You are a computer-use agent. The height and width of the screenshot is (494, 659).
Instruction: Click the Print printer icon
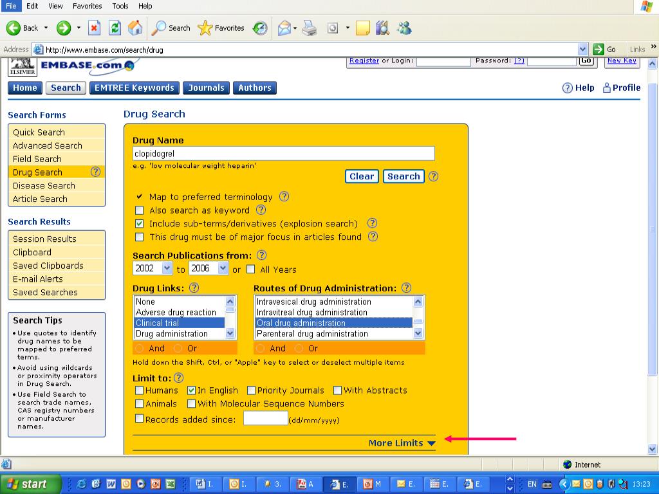click(310, 28)
